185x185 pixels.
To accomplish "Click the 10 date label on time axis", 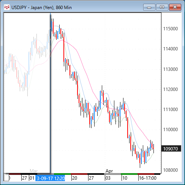I will tap(125, 178).
